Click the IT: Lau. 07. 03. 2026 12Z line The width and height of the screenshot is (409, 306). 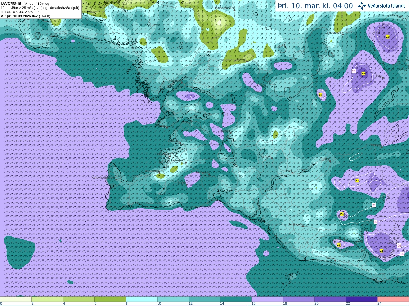pos(20,12)
